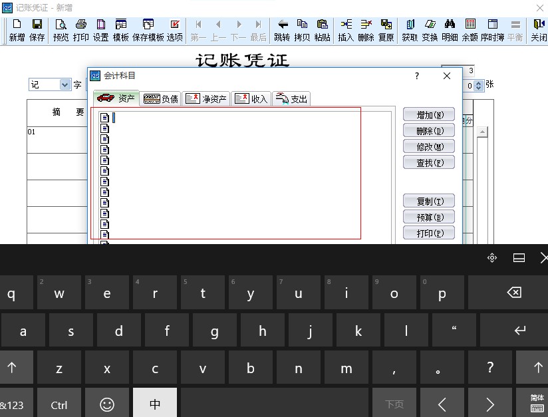Click the 增加(N) button
Image resolution: width=548 pixels, height=417 pixels.
[x=428, y=115]
